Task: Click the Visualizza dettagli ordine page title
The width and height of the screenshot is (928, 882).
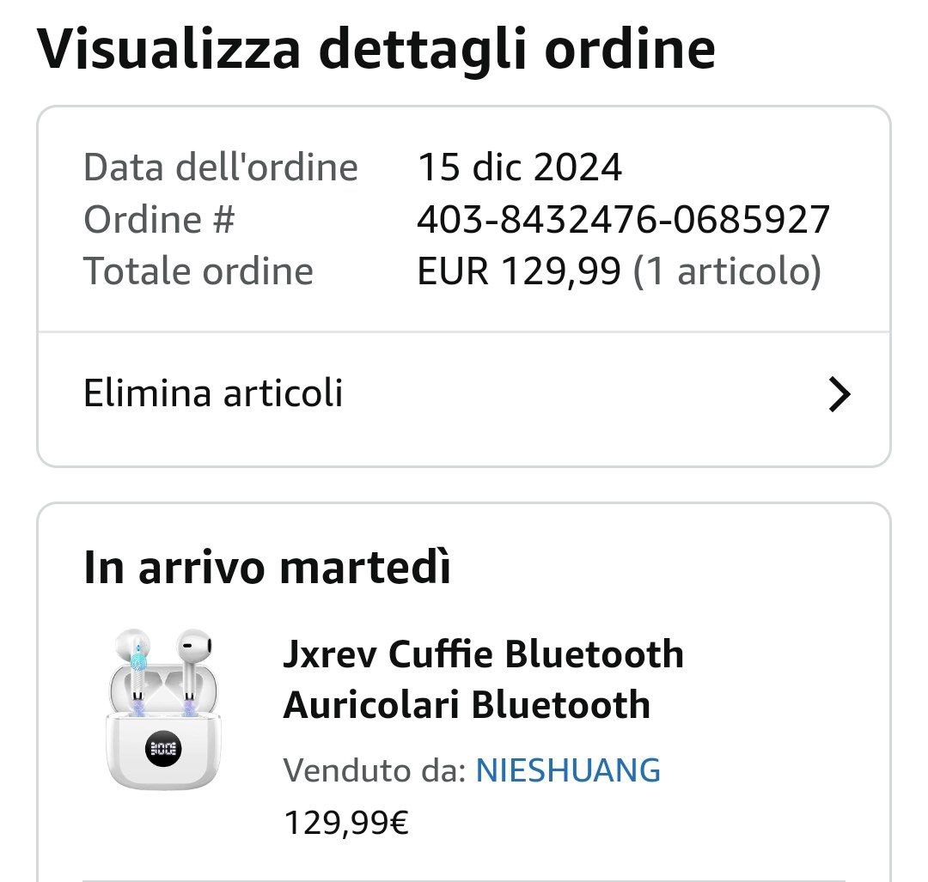Action: [375, 48]
